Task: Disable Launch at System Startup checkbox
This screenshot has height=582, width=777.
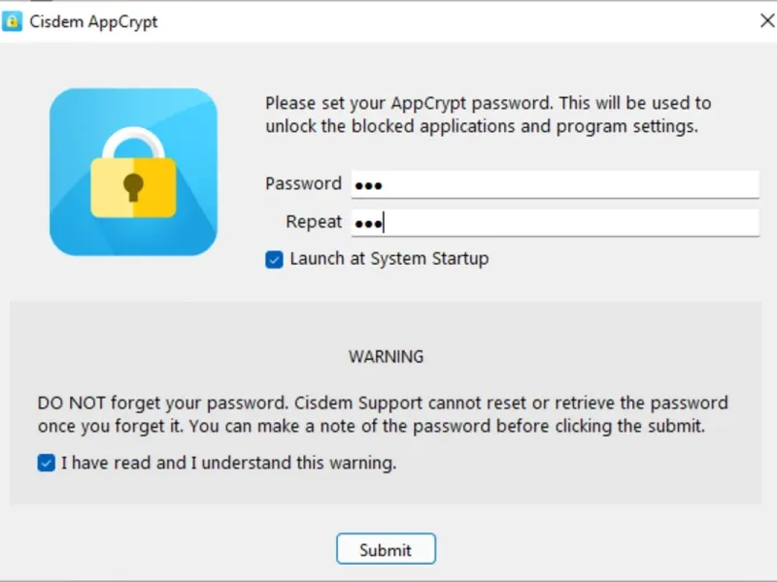Action: (x=274, y=259)
